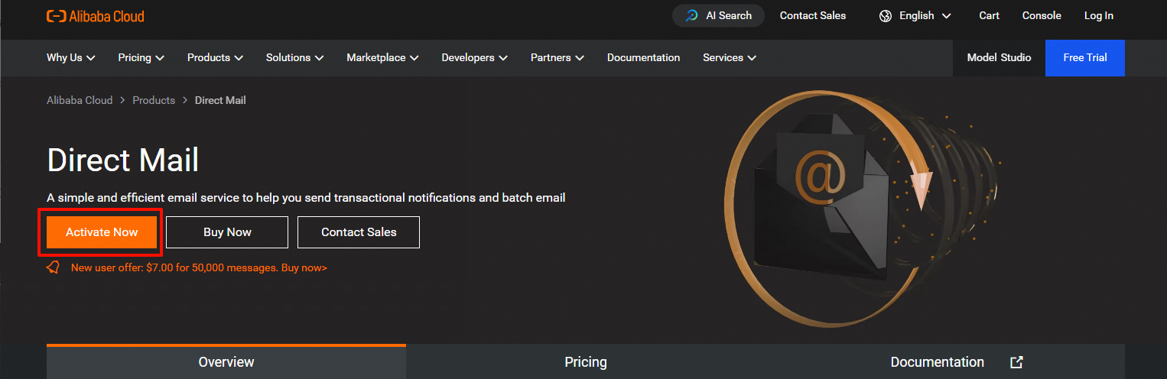
Task: Expand the Pricing navigation dropdown
Action: (141, 57)
